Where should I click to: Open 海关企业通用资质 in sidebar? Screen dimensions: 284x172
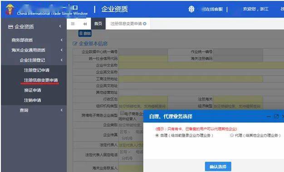point(29,50)
